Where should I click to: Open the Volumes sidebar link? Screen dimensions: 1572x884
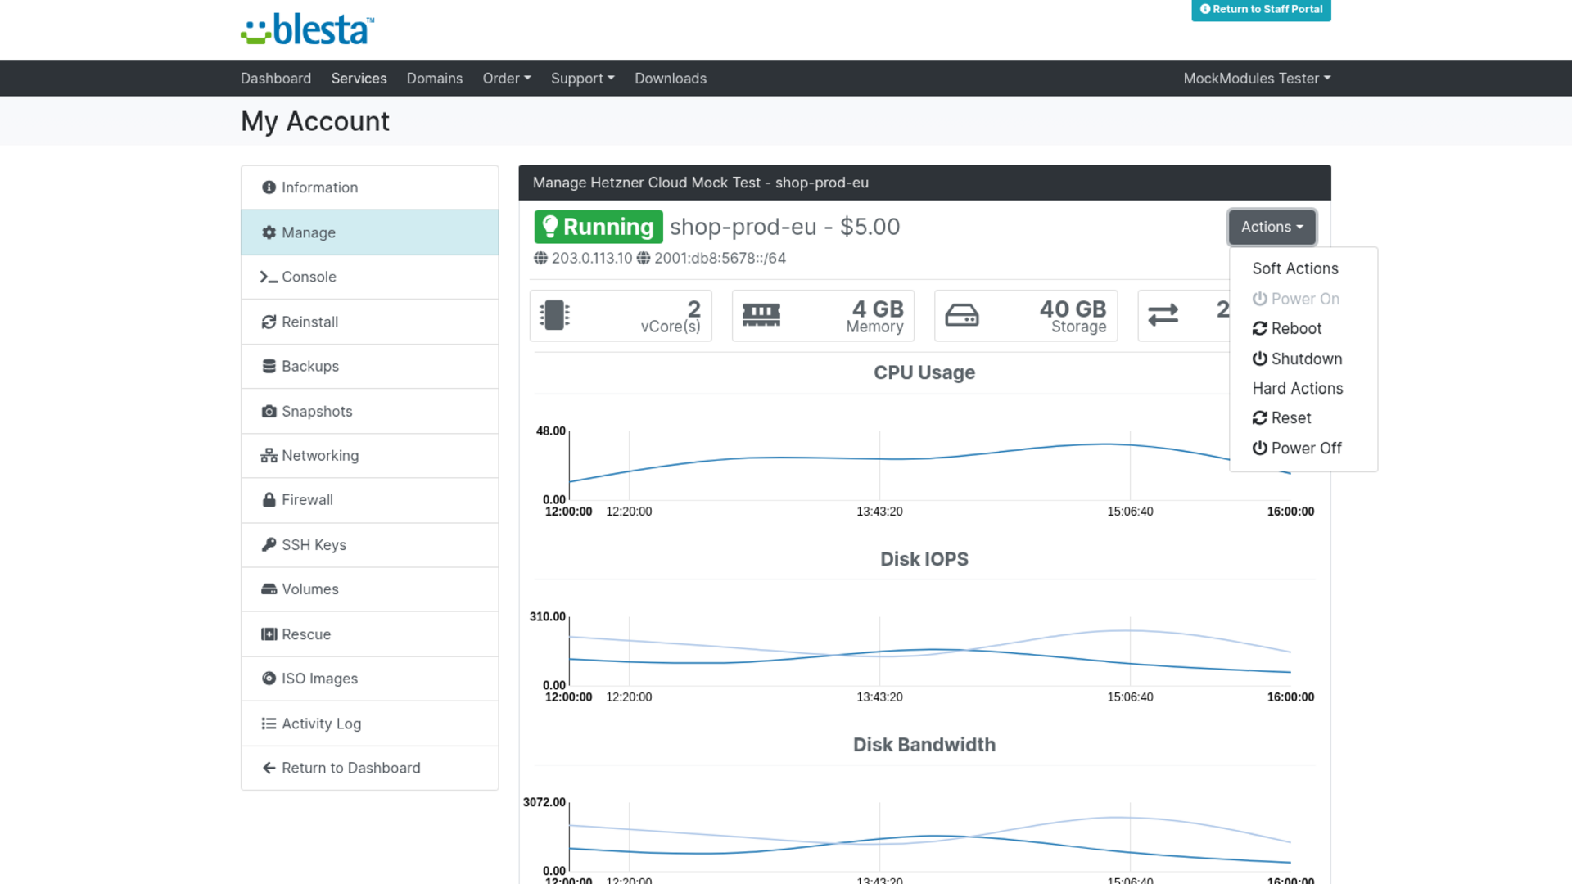(x=370, y=589)
